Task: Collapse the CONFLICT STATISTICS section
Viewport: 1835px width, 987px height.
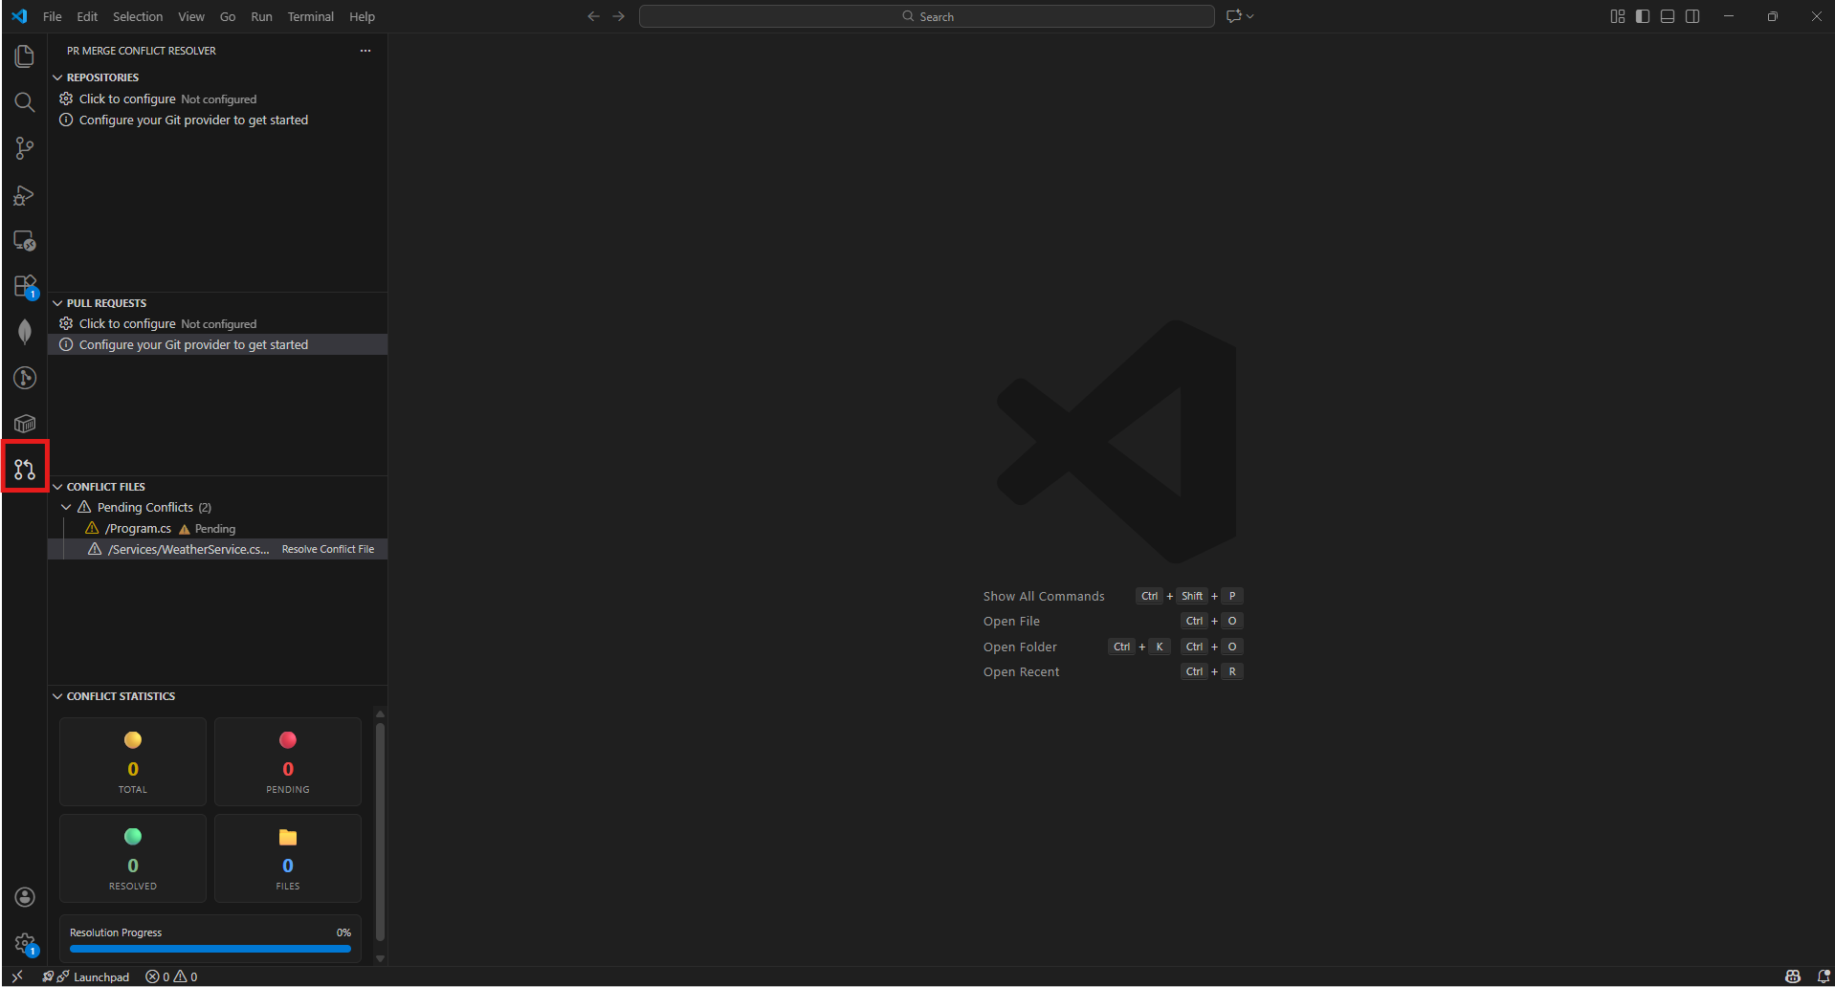Action: click(x=57, y=695)
